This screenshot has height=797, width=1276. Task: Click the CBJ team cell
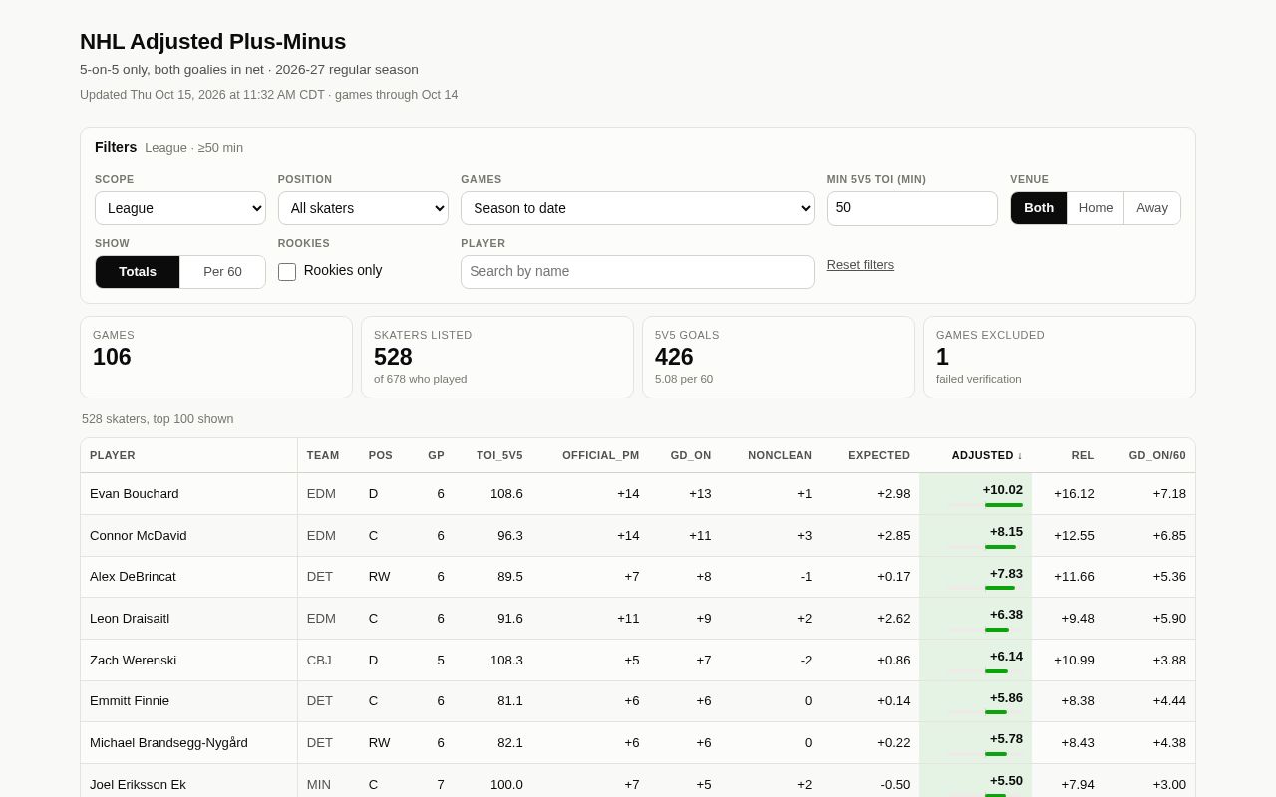pos(321,661)
